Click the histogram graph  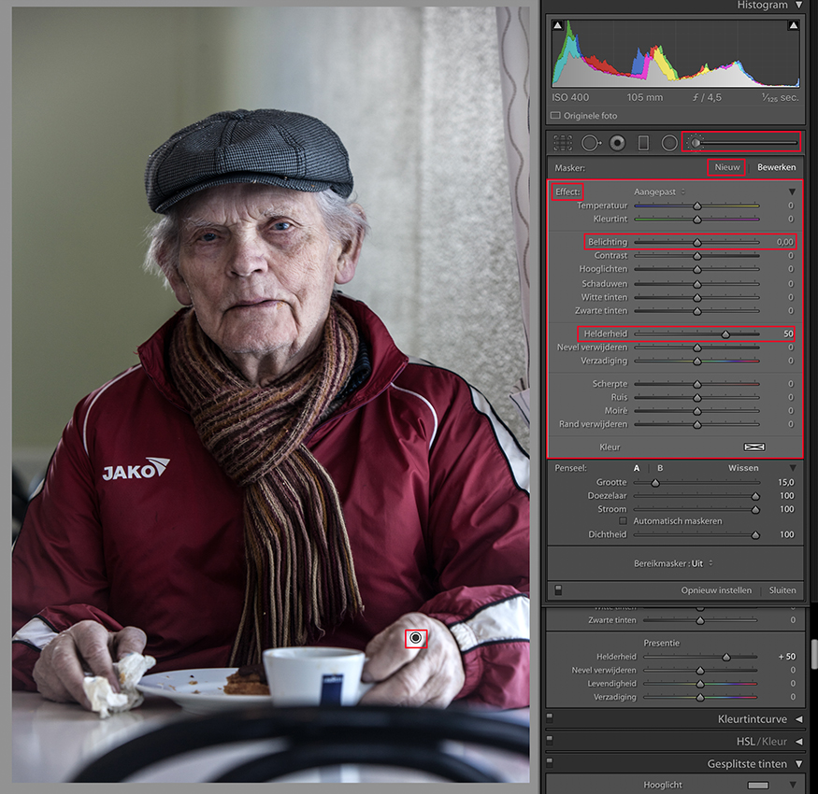(676, 53)
